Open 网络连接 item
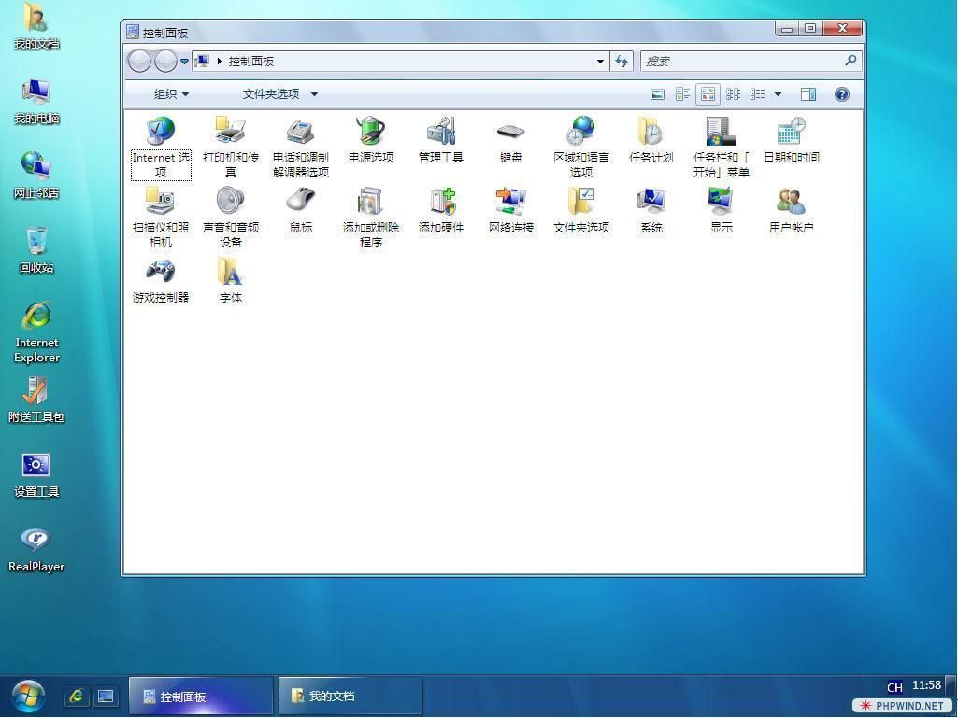 point(510,211)
